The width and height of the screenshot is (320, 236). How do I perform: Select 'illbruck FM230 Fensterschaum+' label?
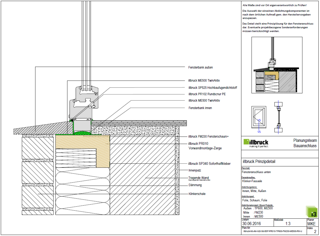[209, 136]
